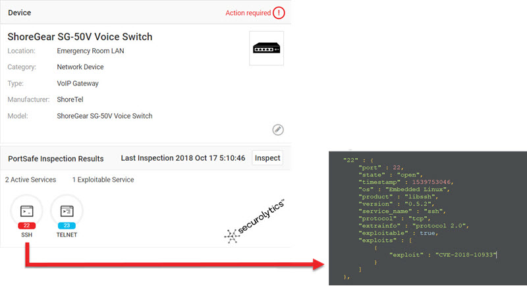Select the TELNET service terminal icon
The image size is (527, 286).
[x=67, y=211]
